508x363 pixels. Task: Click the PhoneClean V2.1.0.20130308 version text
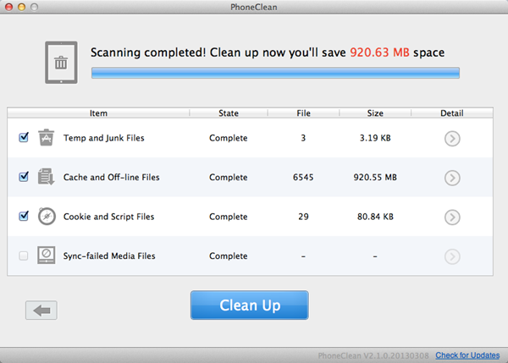(373, 356)
